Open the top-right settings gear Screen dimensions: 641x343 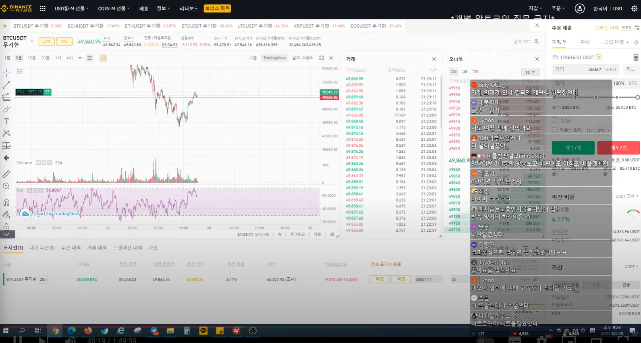(634, 8)
